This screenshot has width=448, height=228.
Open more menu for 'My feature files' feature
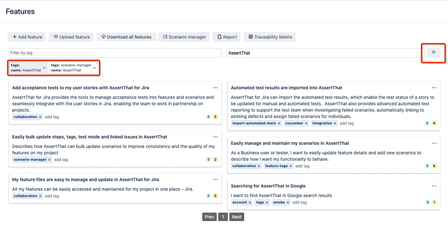click(215, 180)
